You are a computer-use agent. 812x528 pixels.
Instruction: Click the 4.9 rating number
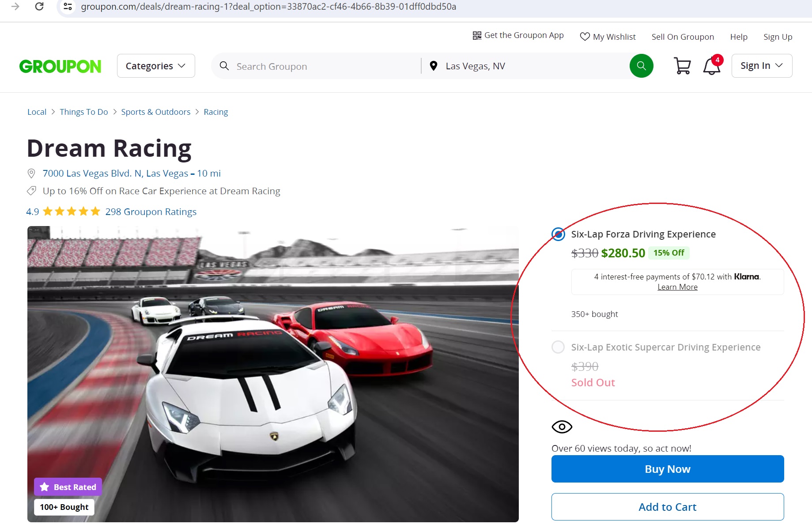32,211
